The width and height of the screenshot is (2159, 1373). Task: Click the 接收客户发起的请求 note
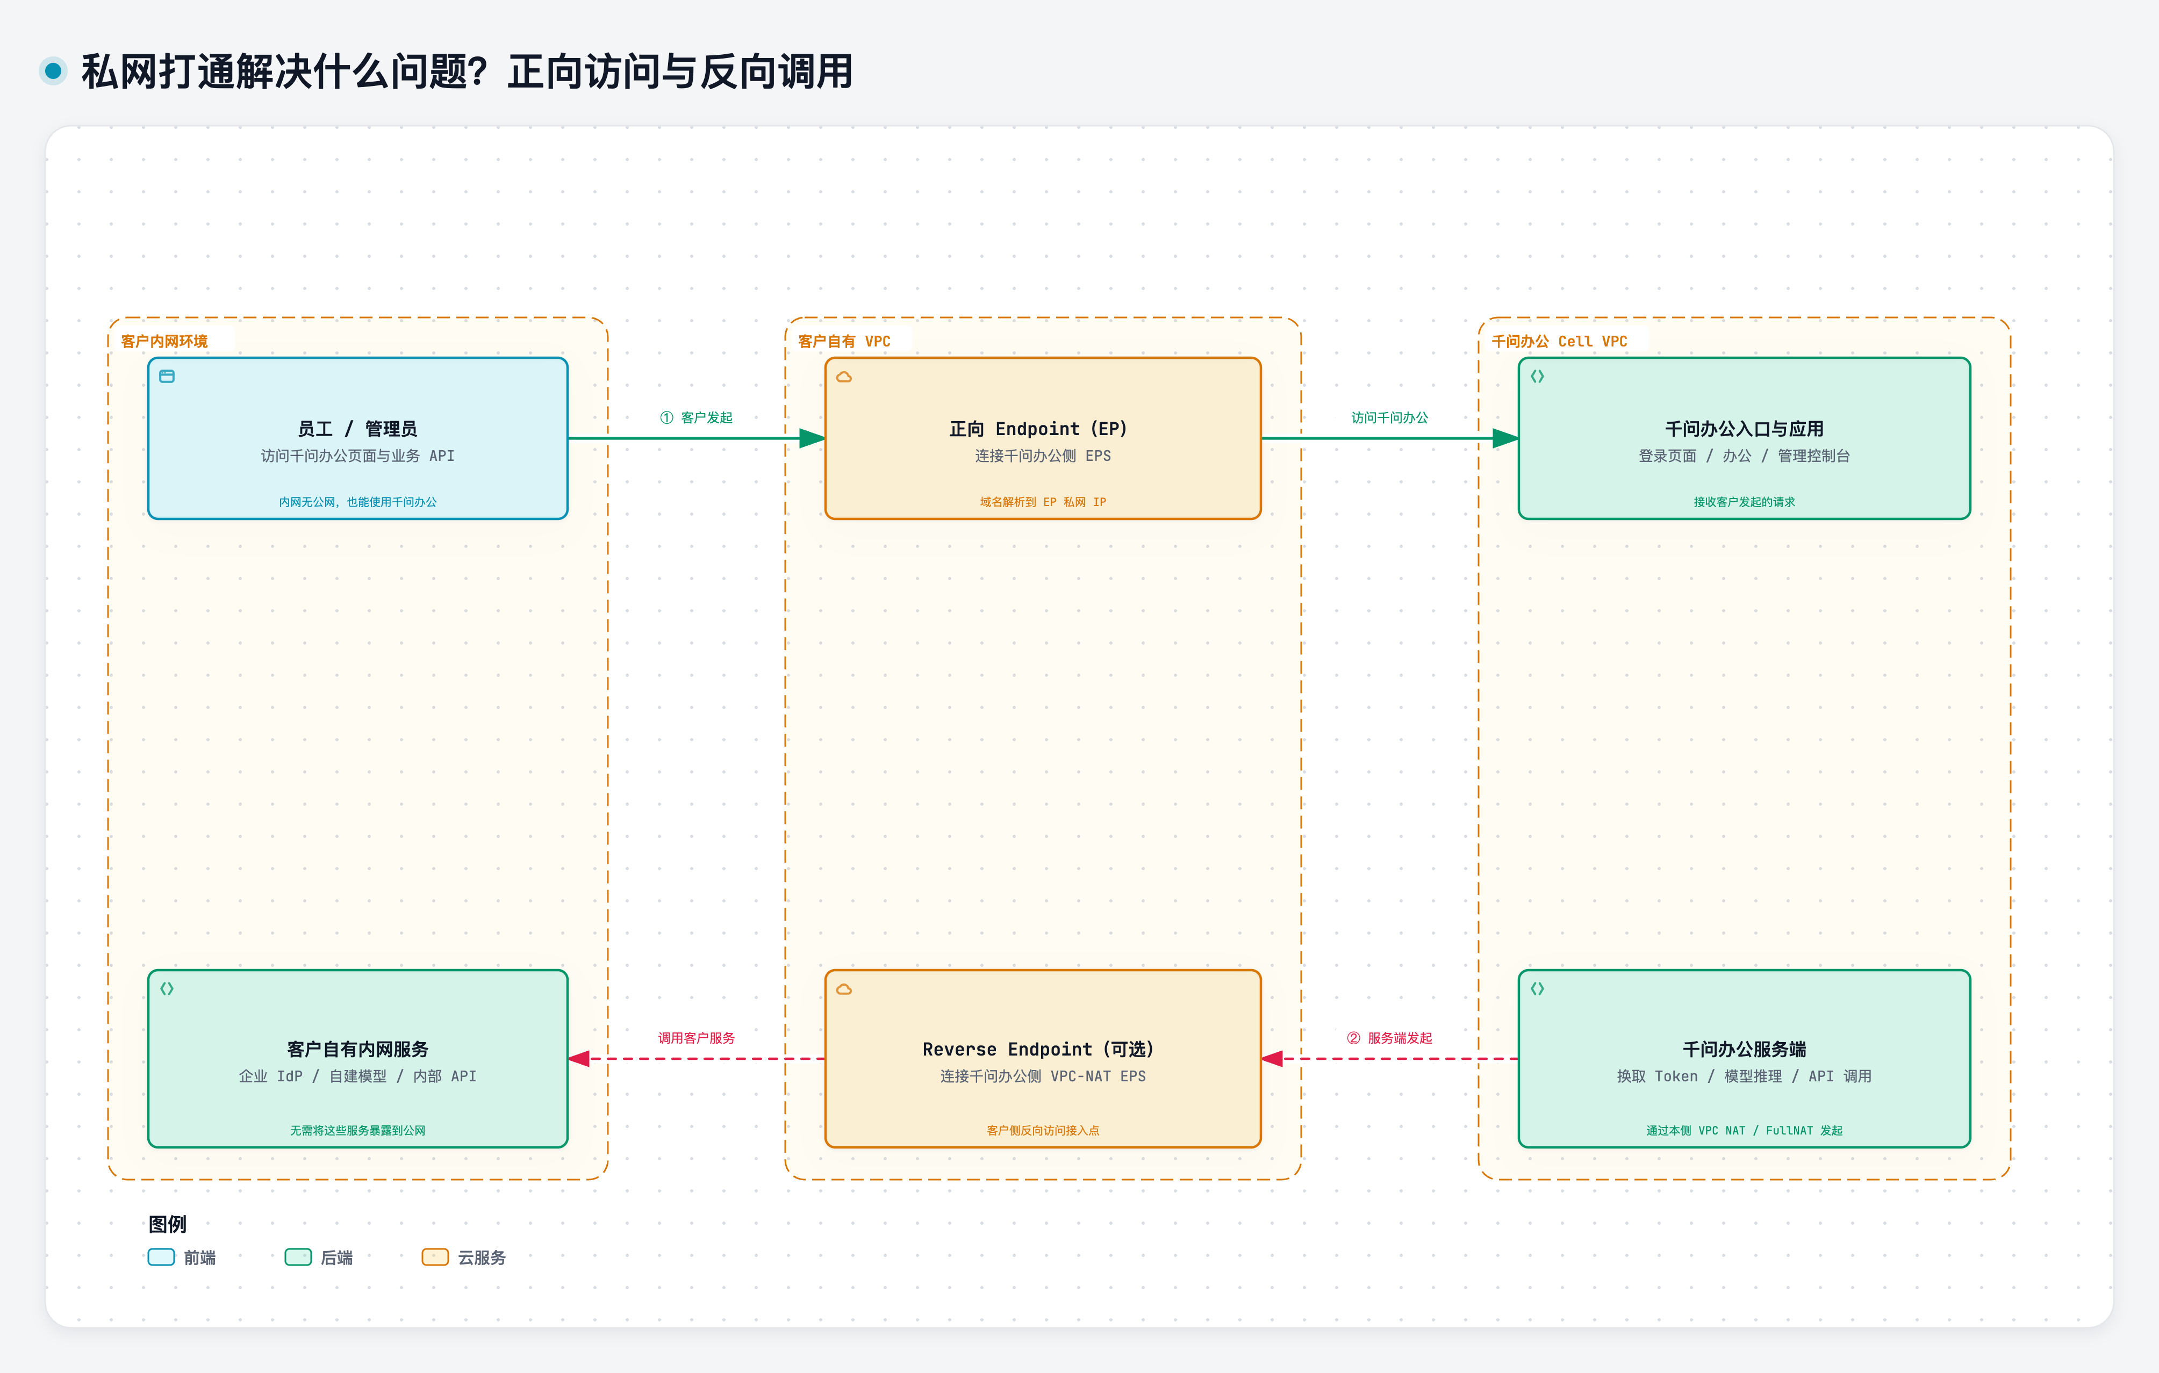pyautogui.click(x=1744, y=502)
